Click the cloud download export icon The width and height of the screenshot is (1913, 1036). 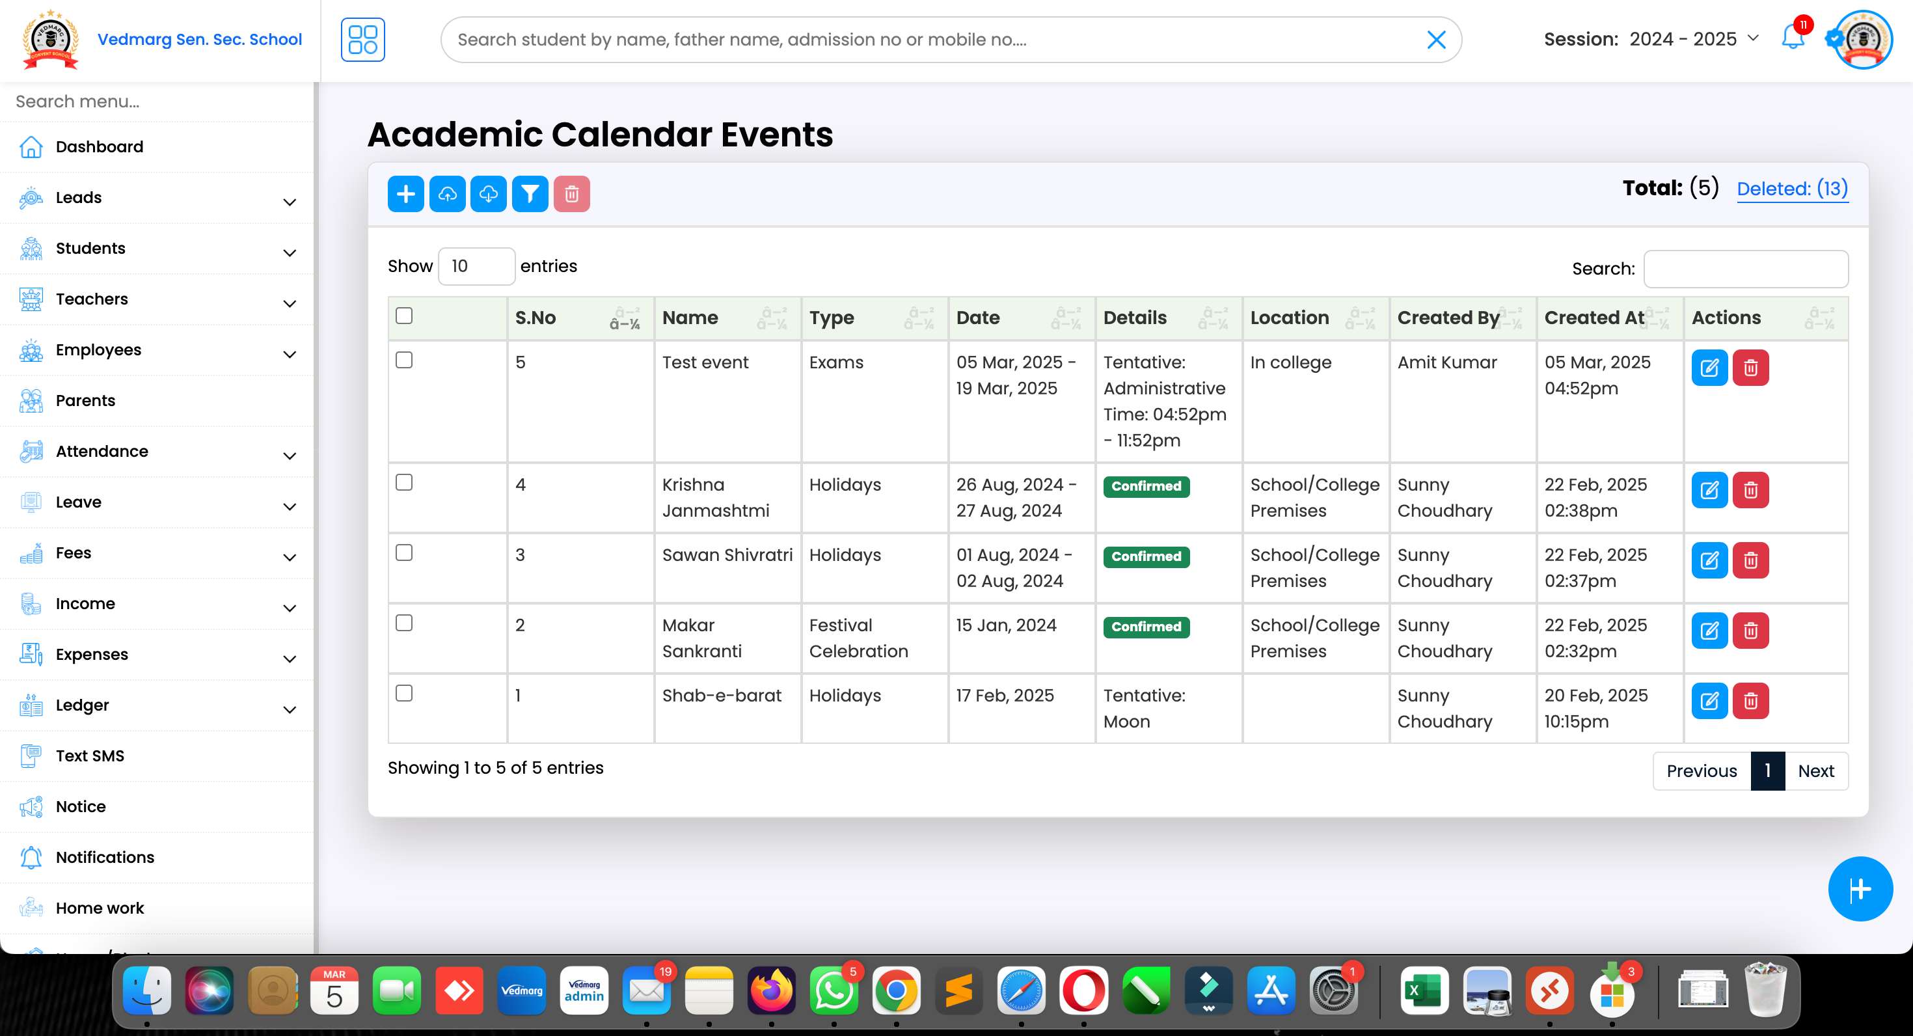[488, 194]
